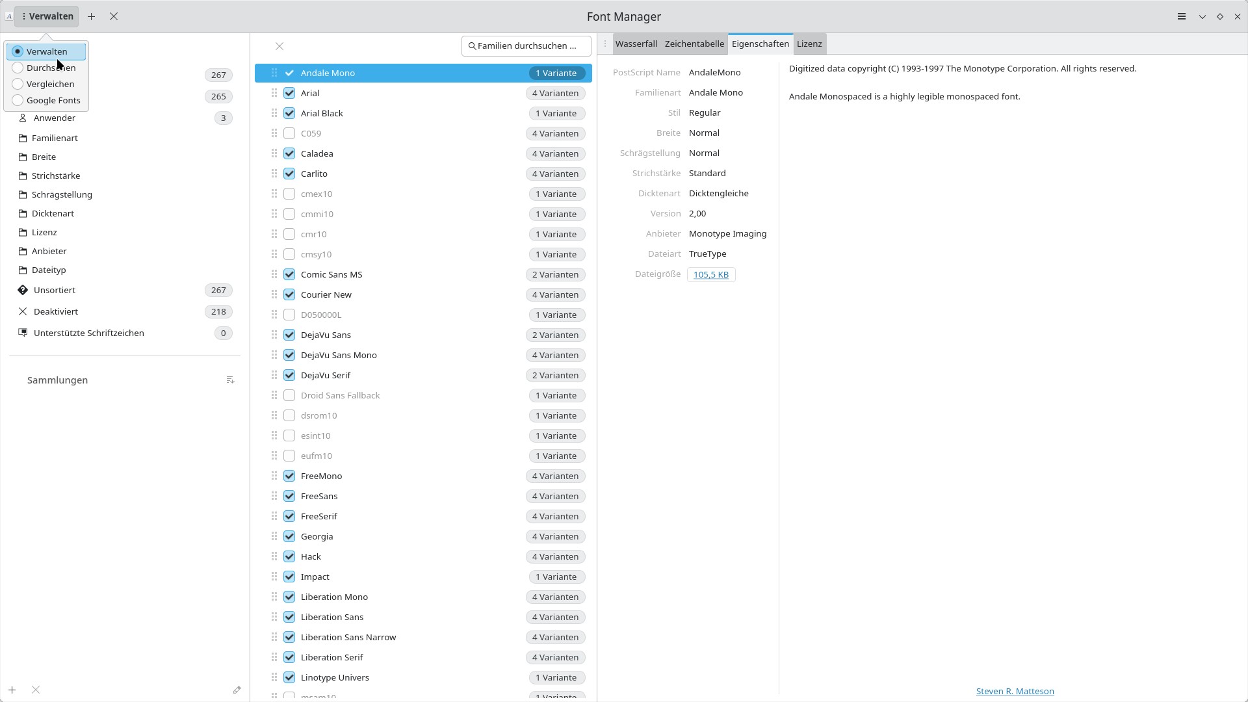Click the drag handle of the Impact row
This screenshot has height=702, width=1248.
[274, 577]
